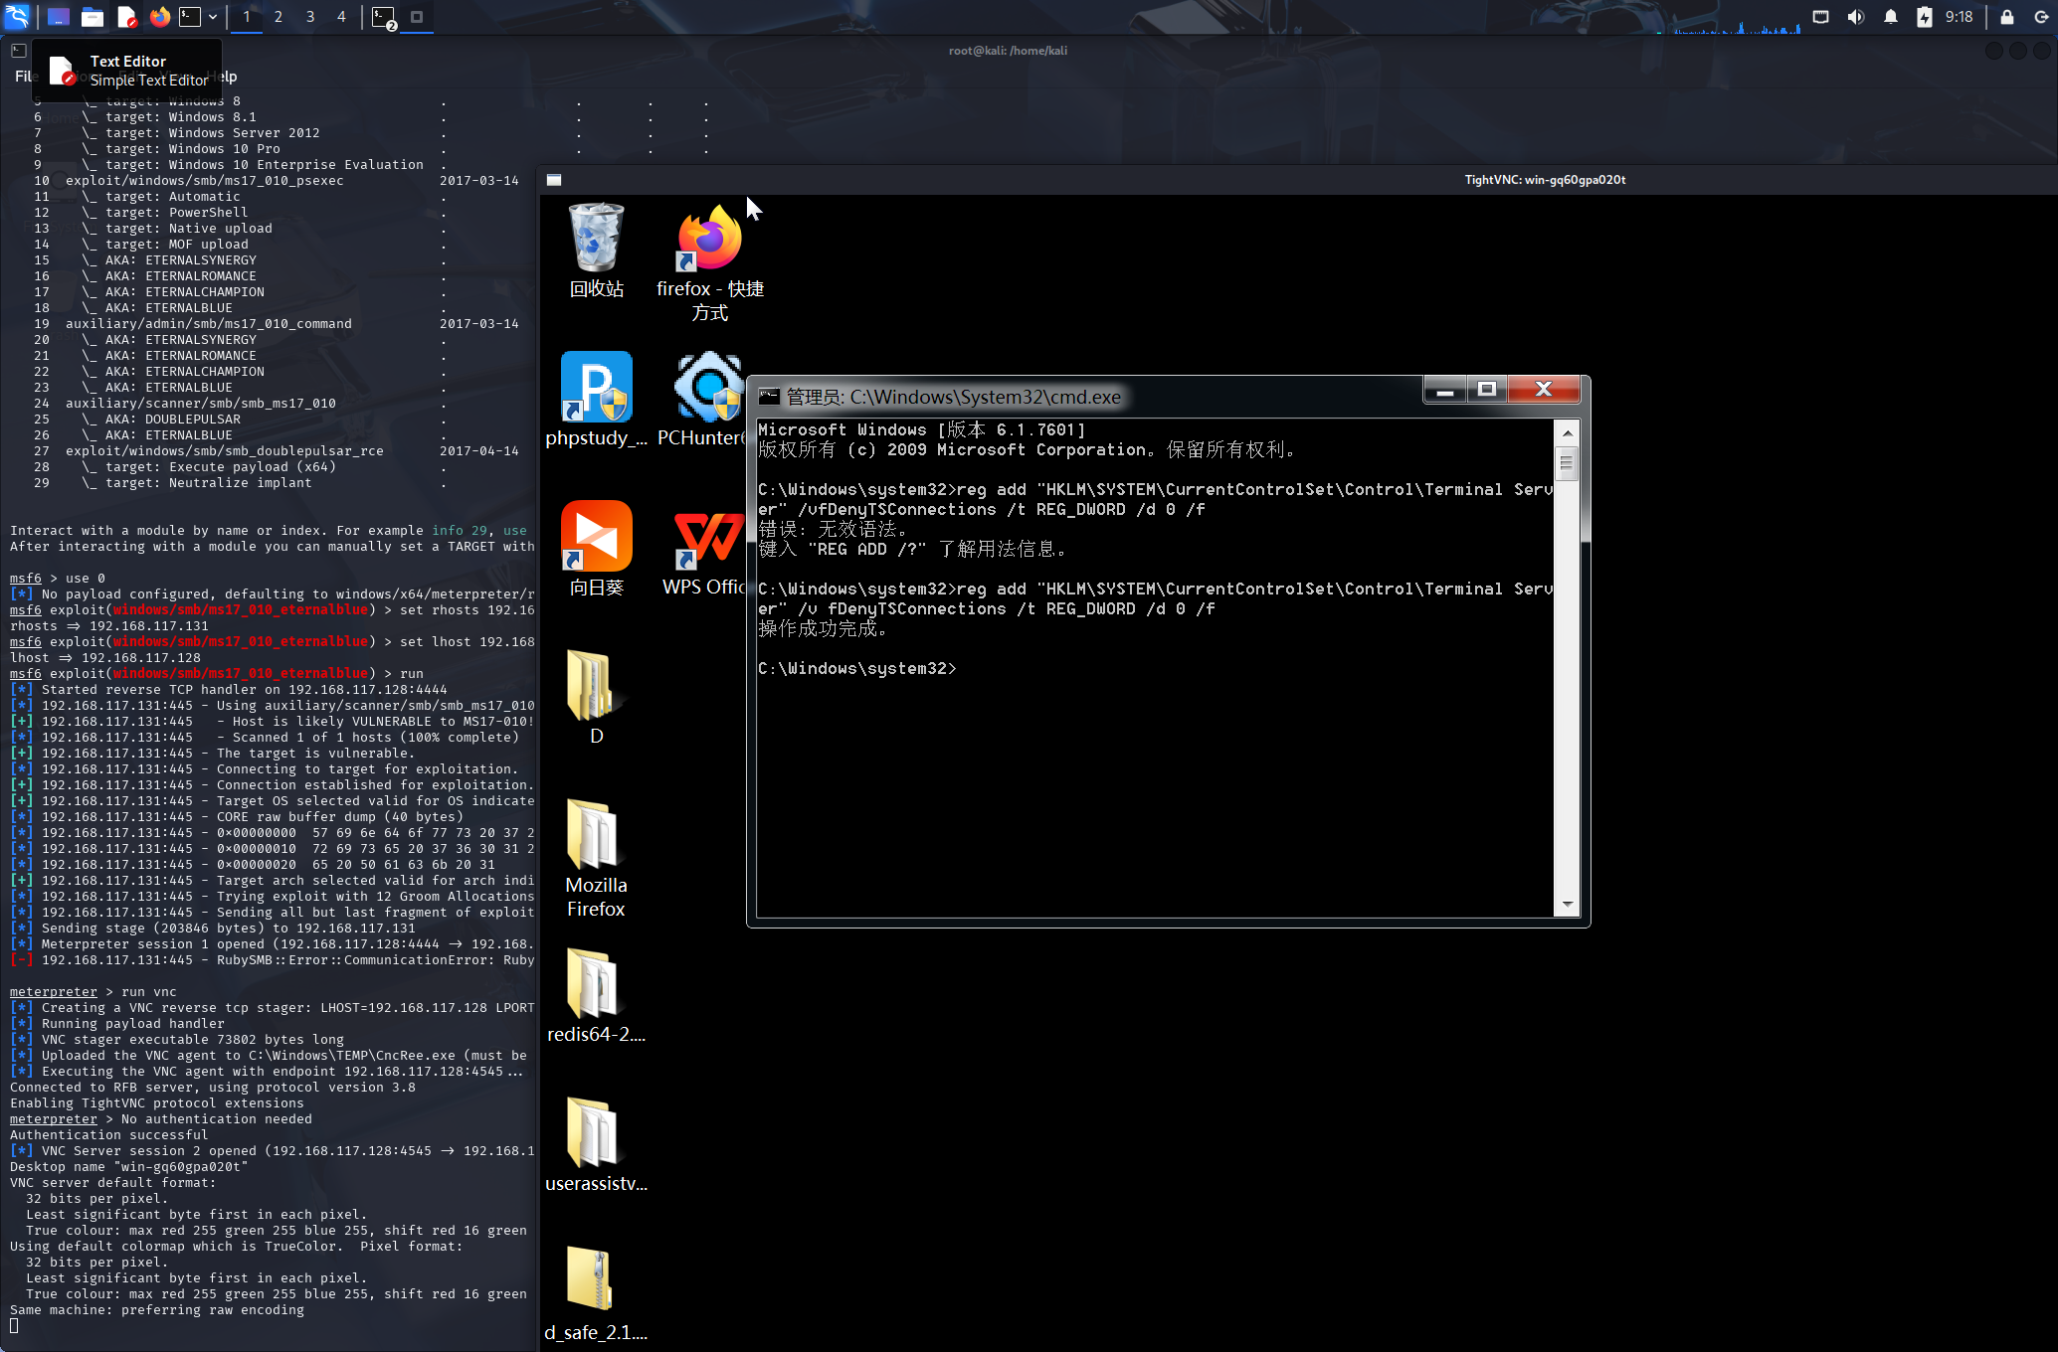Click the cmd scrollbar up arrow
Screen dimensions: 2058x1352
[x=1568, y=432]
